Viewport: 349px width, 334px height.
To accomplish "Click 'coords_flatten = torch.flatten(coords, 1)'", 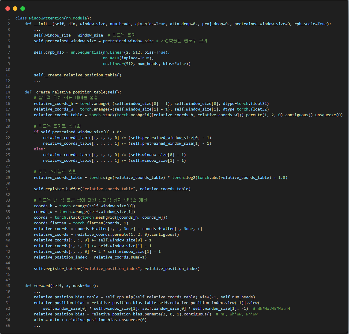I will pyautogui.click(x=81, y=223).
